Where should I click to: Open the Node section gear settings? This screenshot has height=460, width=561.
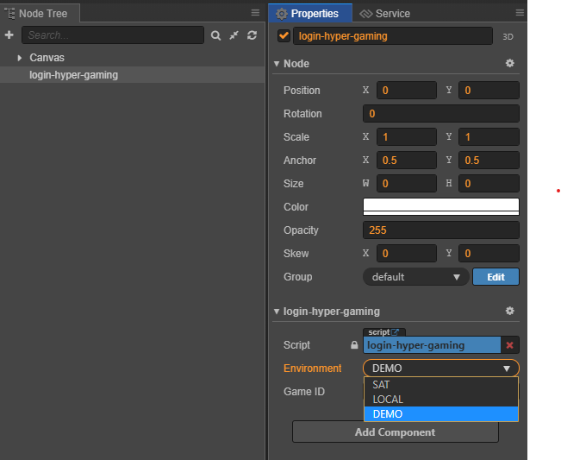point(509,63)
